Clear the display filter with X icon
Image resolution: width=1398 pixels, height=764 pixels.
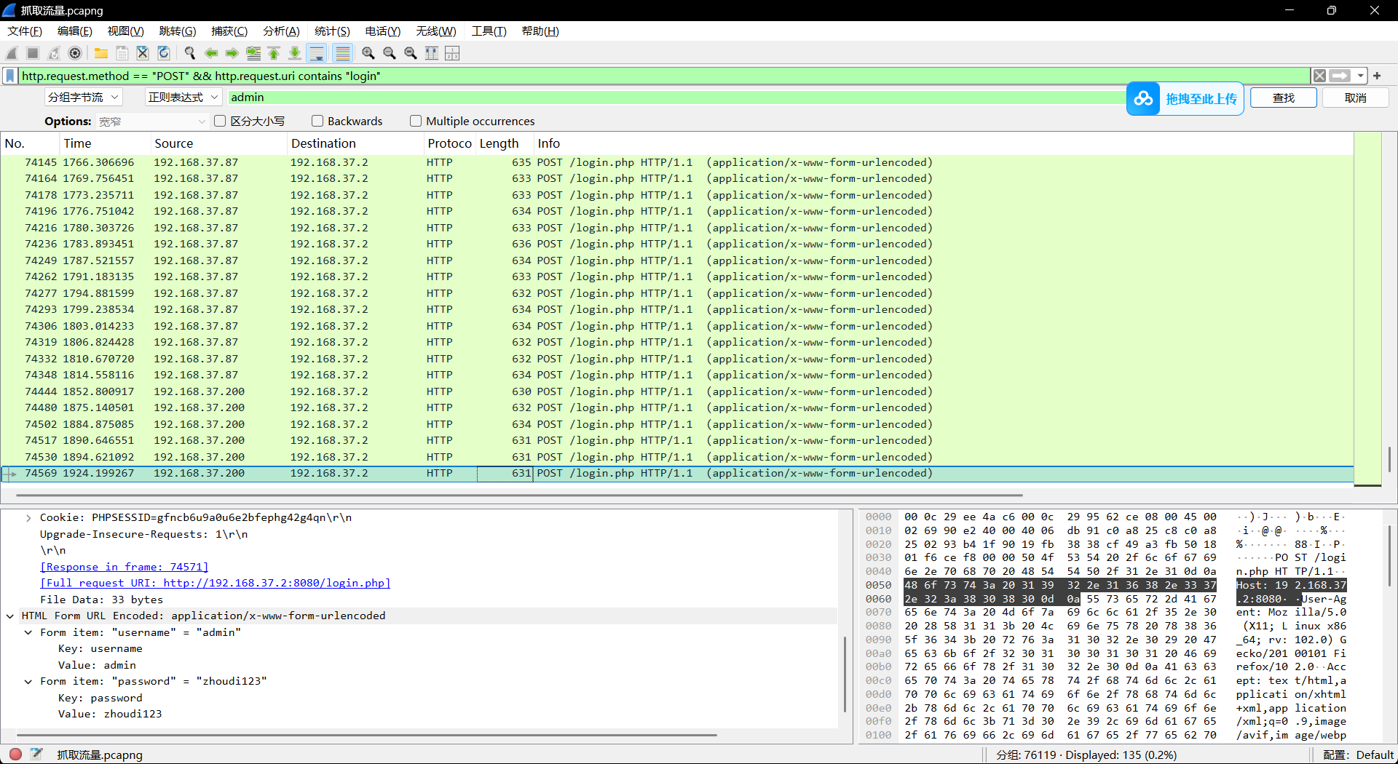point(1319,76)
